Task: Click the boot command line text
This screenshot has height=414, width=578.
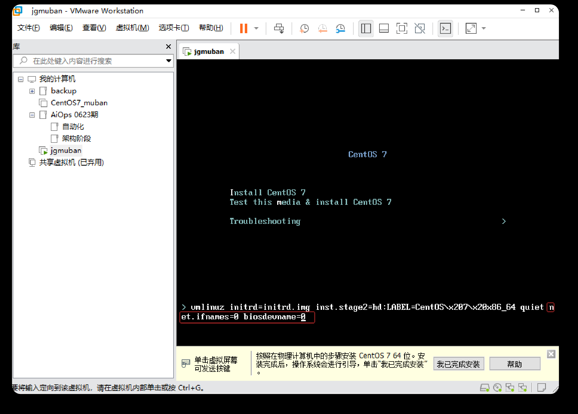Action: point(368,312)
